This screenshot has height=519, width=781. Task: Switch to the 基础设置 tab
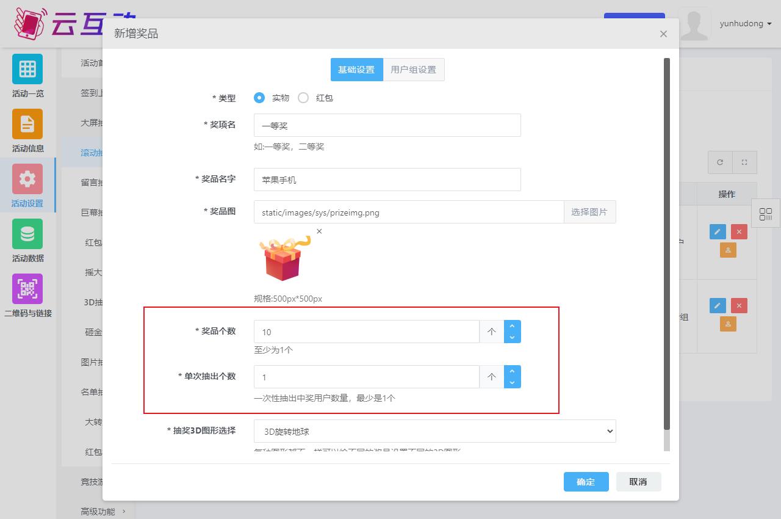pos(356,70)
